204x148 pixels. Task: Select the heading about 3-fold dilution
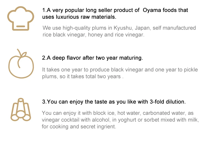[114, 102]
